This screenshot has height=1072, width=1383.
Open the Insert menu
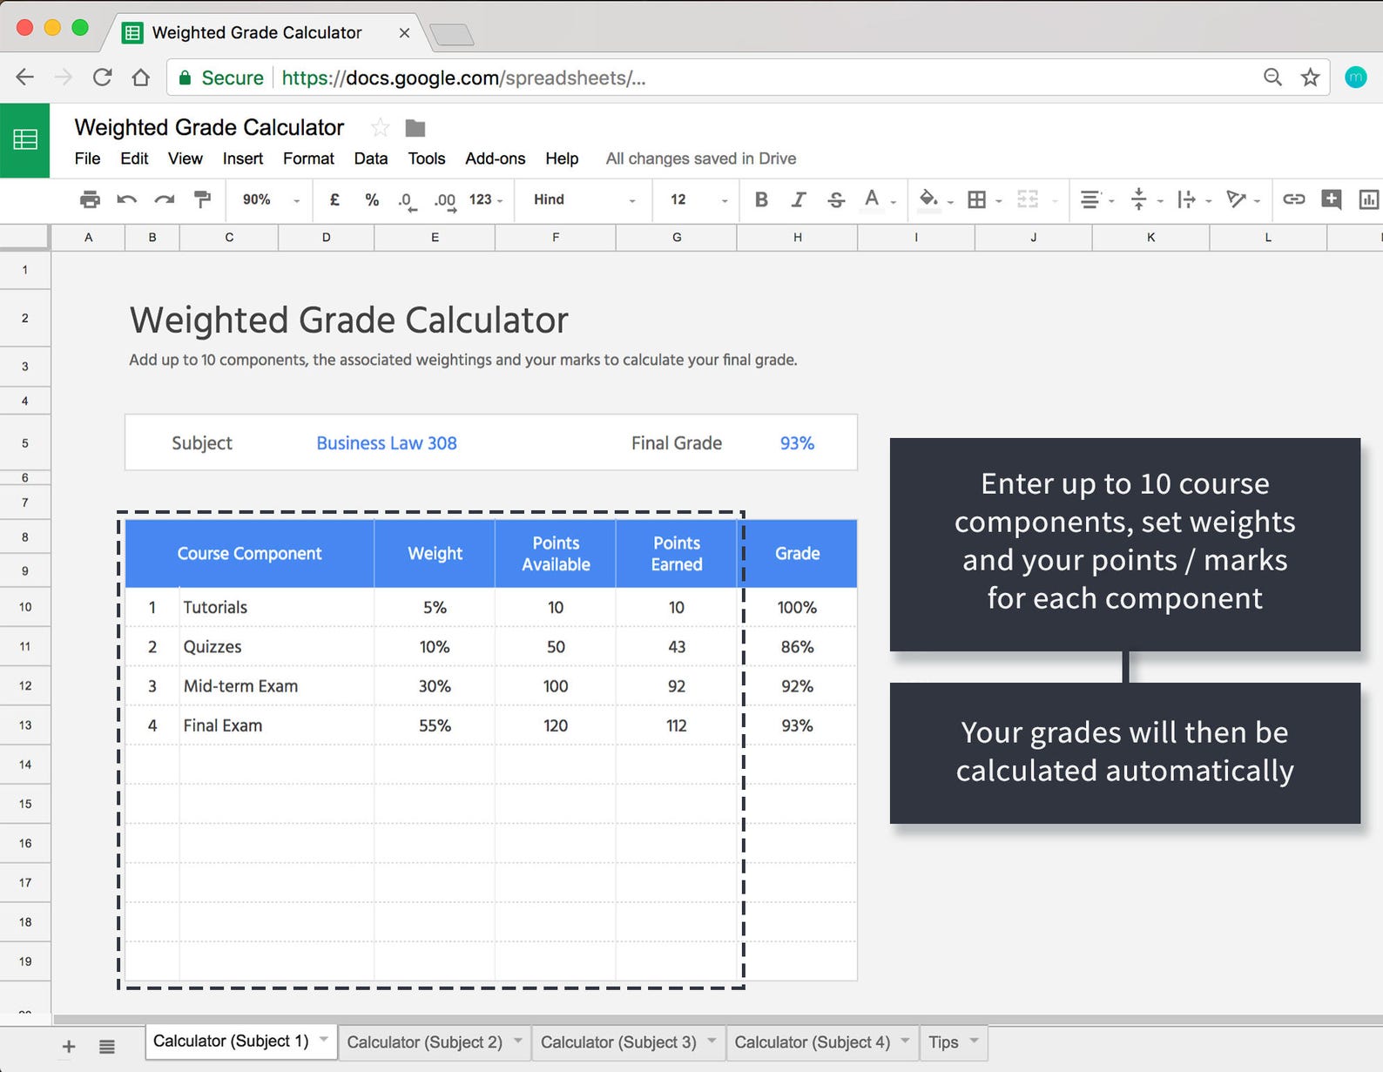pos(243,158)
